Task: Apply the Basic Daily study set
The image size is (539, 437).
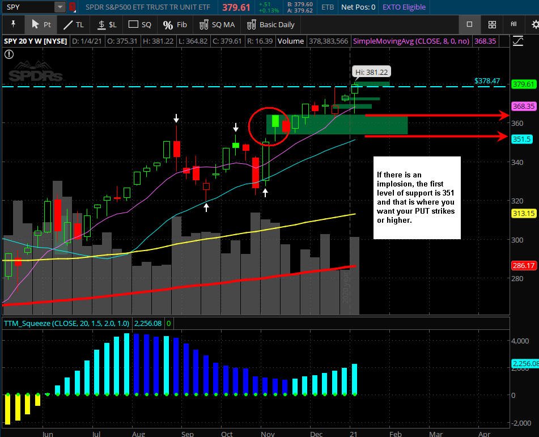Action: (271, 25)
